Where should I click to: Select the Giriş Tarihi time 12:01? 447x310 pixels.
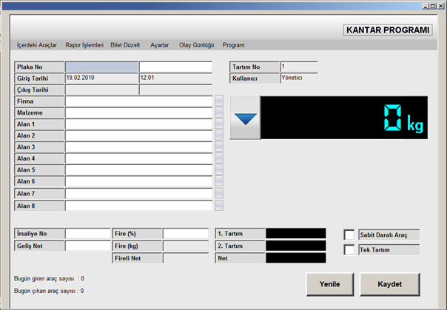click(x=175, y=78)
